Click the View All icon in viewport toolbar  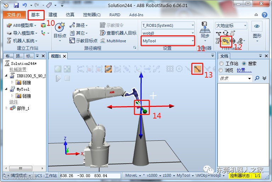tap(58, 69)
